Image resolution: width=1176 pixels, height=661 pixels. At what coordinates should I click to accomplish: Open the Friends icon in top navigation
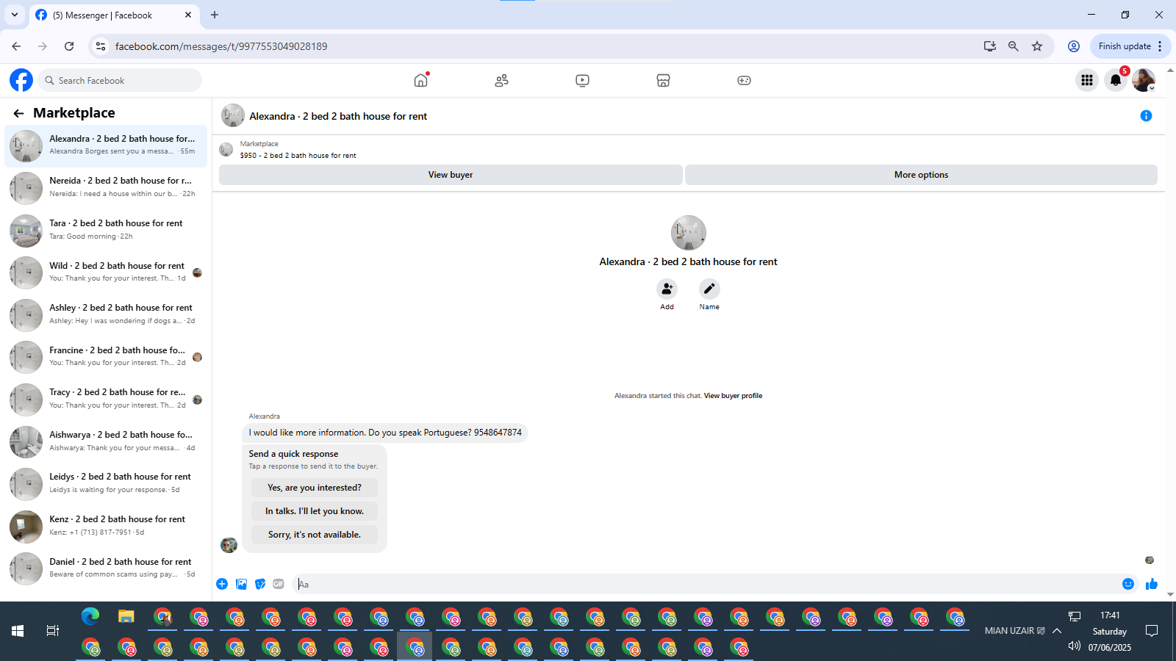click(501, 80)
